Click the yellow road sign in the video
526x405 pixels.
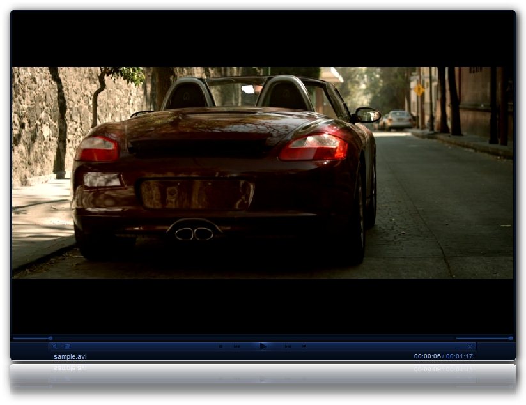pos(419,90)
